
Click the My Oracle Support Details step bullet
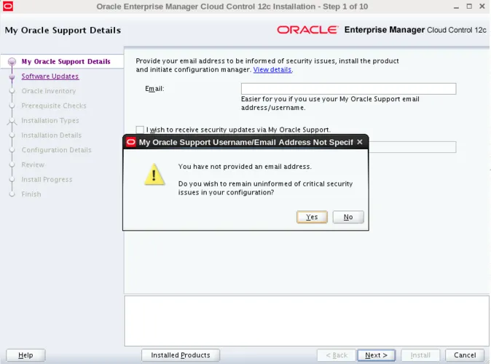(12, 61)
